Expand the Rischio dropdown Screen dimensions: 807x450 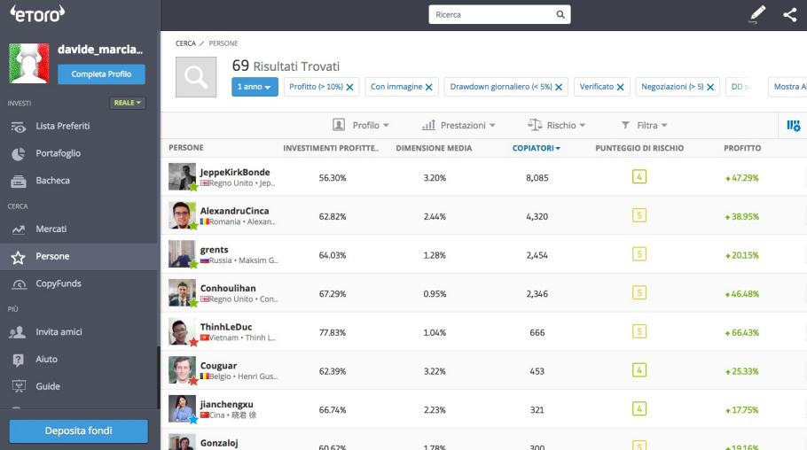(557, 126)
